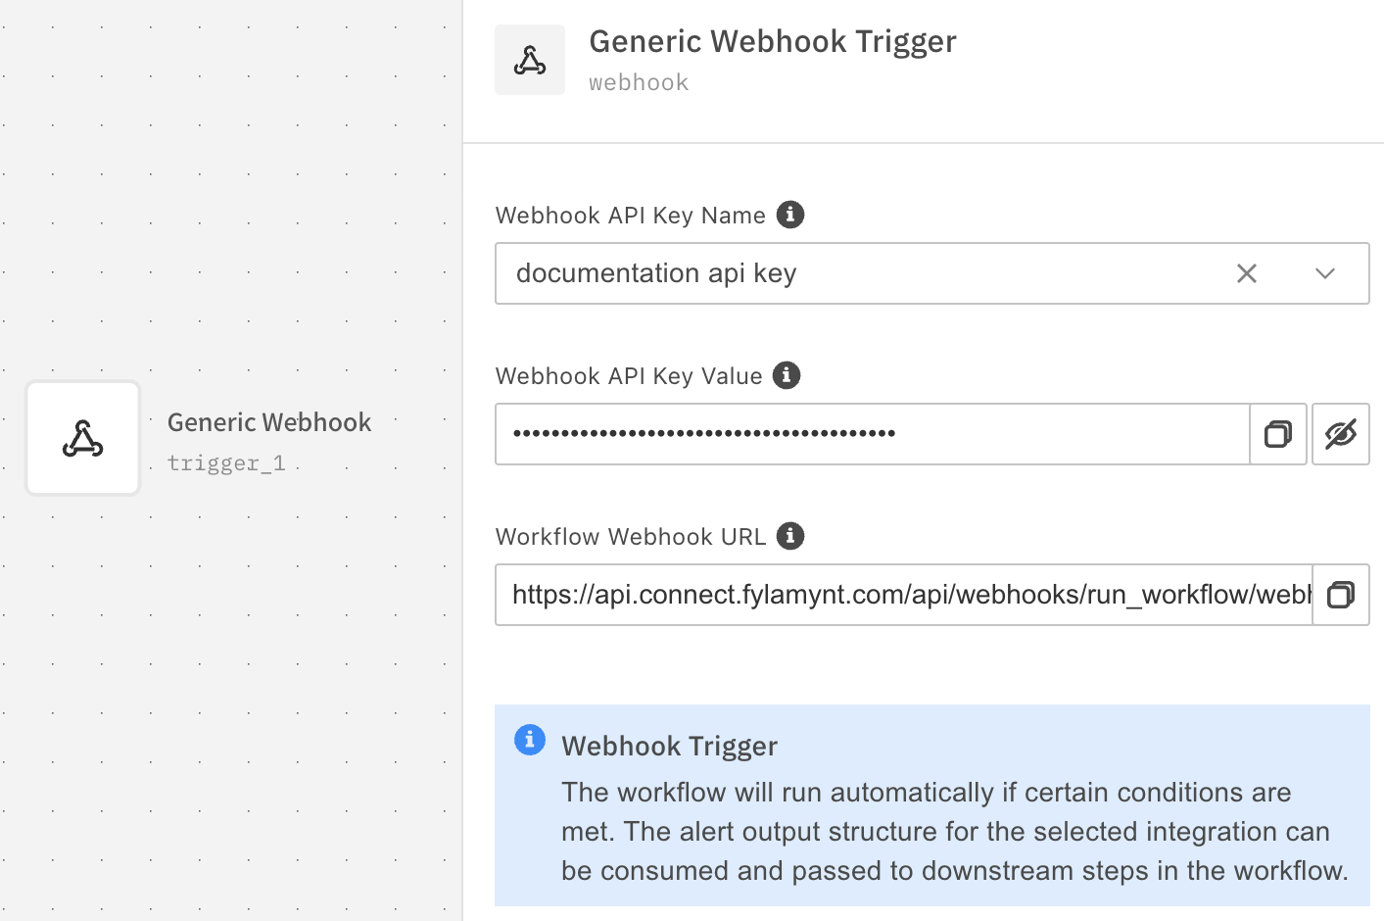Click info icon beside Webhook API Key Name

(790, 215)
